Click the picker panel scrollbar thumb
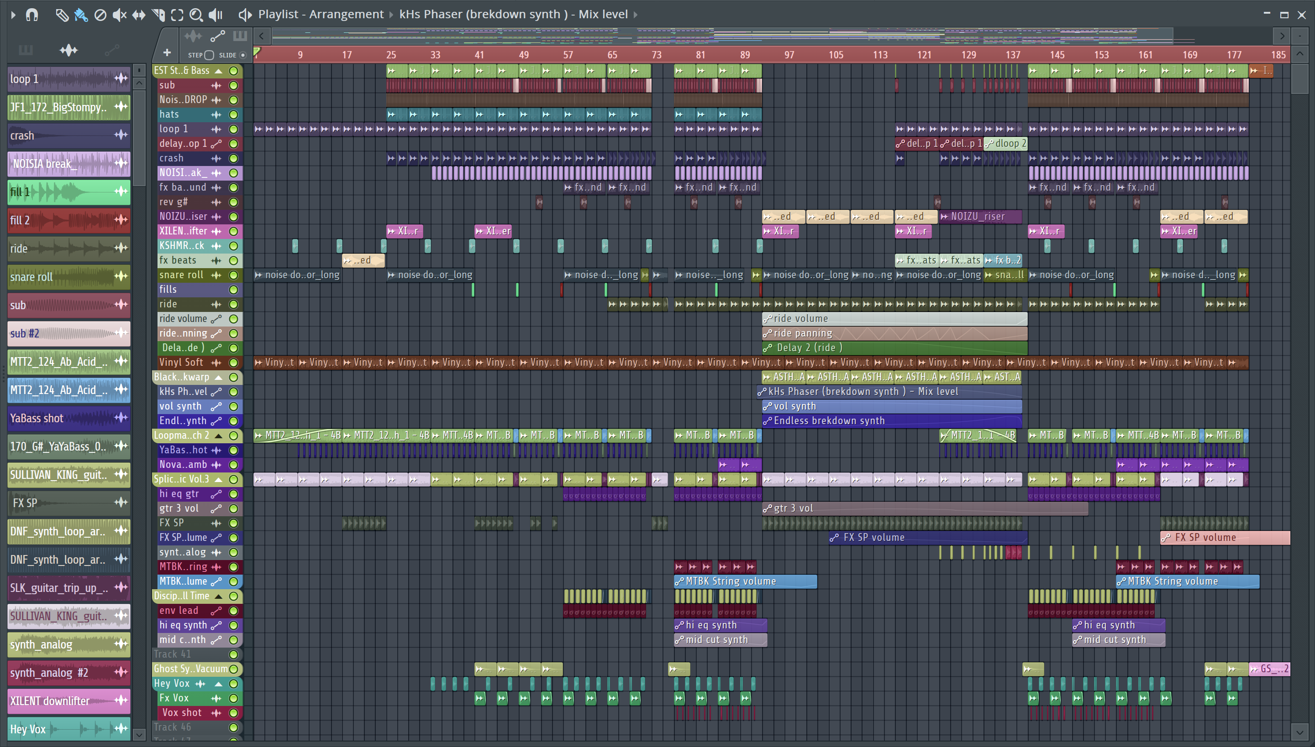 (139, 138)
